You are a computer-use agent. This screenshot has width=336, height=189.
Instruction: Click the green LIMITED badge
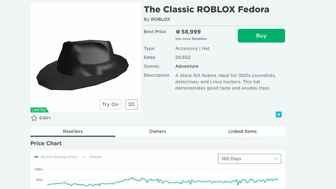point(39,110)
